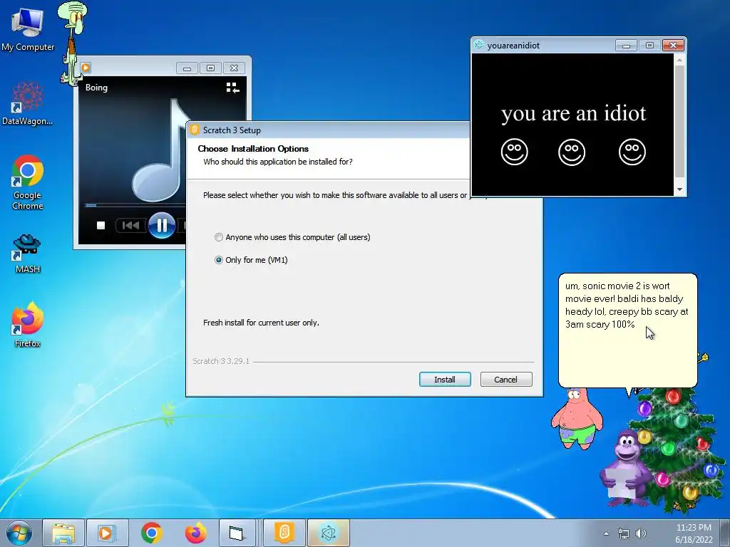
Task: Click 'Choose Installation Options' heading
Action: tap(253, 149)
